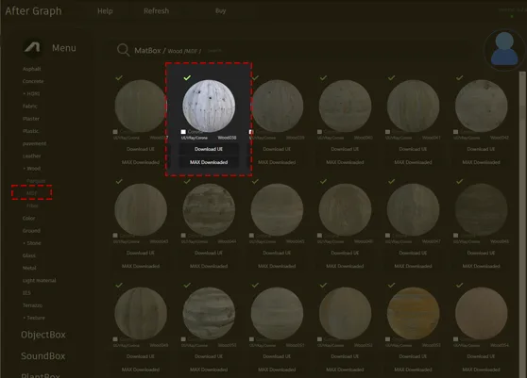The width and height of the screenshot is (527, 378).
Task: Tick the Corona checkbox for Wood037
Action: (115, 132)
